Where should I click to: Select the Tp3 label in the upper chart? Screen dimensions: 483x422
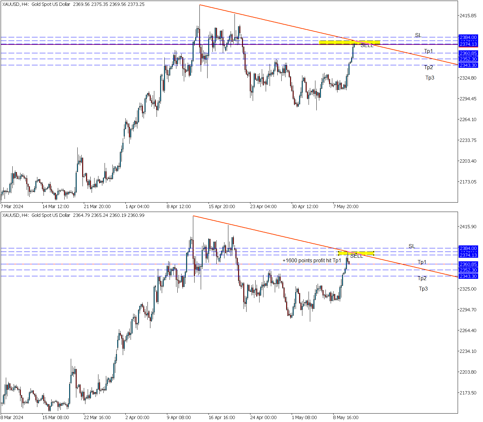[430, 78]
